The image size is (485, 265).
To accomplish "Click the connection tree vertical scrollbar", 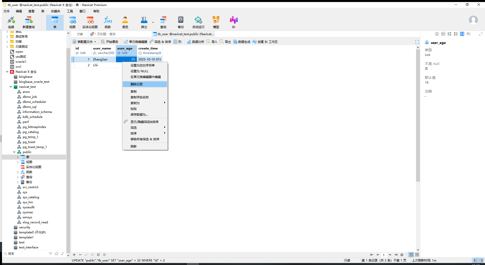I will (x=68, y=151).
